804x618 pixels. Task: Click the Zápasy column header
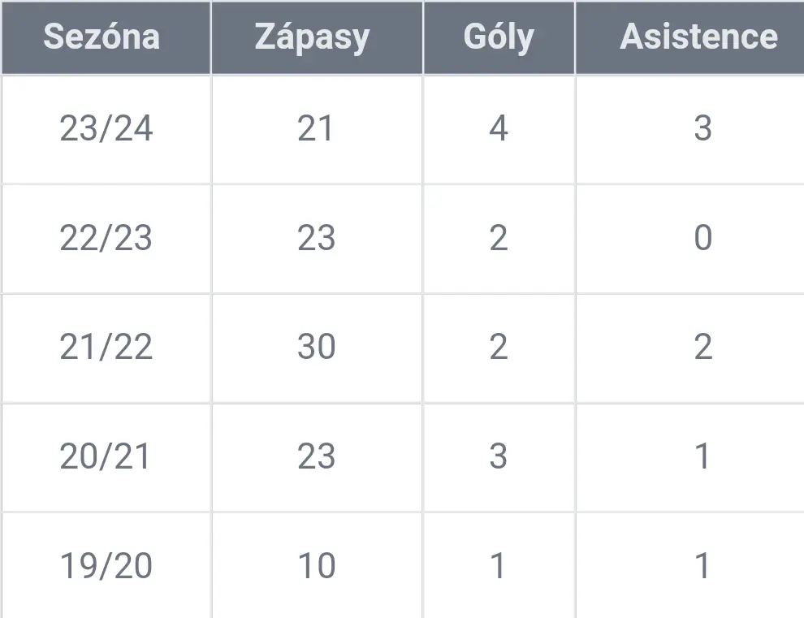click(x=317, y=37)
